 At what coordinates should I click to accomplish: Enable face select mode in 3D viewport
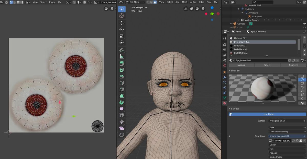[155, 2]
